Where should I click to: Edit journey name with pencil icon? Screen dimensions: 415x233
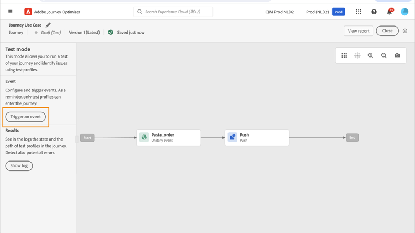(x=48, y=25)
